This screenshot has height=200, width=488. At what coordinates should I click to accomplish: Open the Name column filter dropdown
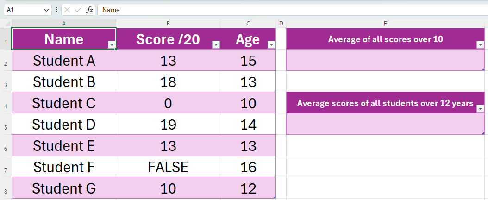click(111, 44)
